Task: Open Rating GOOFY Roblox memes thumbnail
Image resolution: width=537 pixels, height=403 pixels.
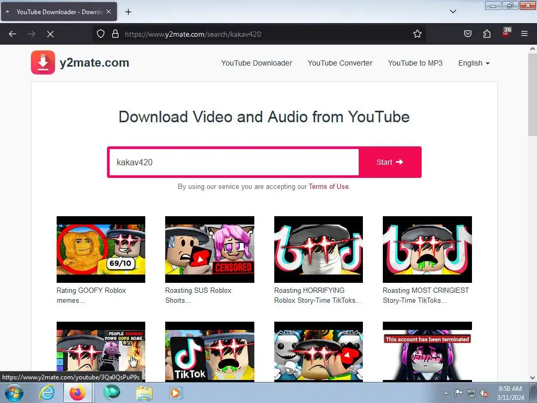Action: coord(101,249)
